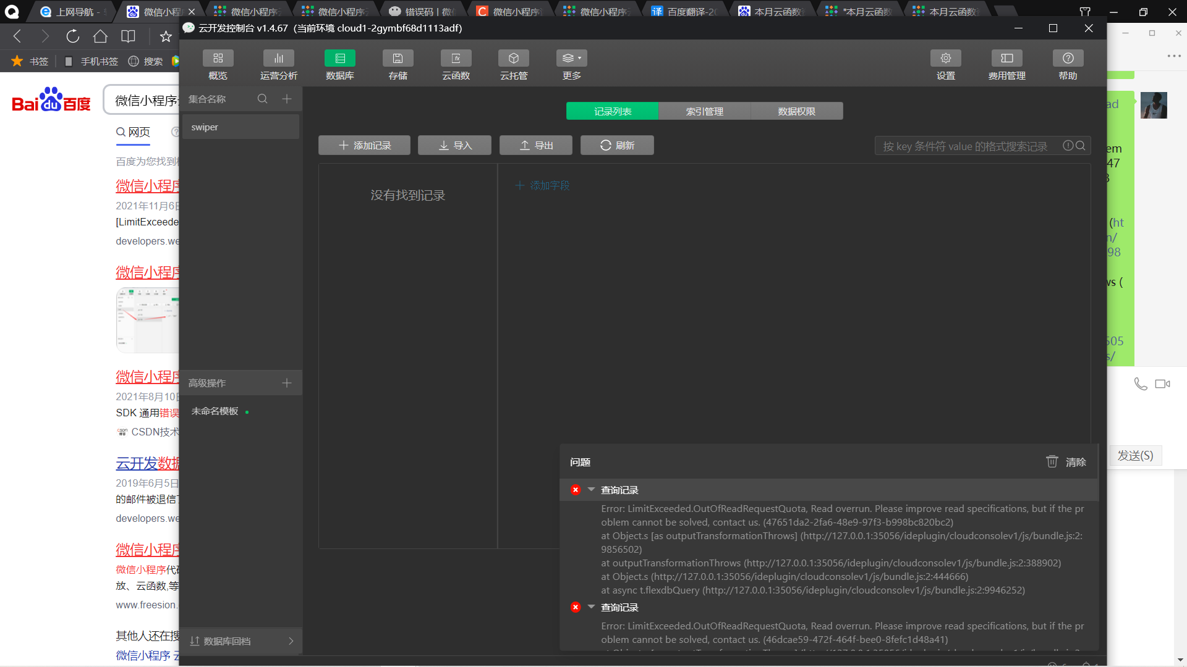Collapse the second 查询记录 error entry
The image size is (1187, 667).
(x=591, y=607)
